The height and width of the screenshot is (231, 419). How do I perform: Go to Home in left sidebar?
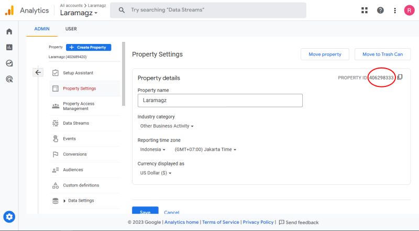click(x=9, y=31)
